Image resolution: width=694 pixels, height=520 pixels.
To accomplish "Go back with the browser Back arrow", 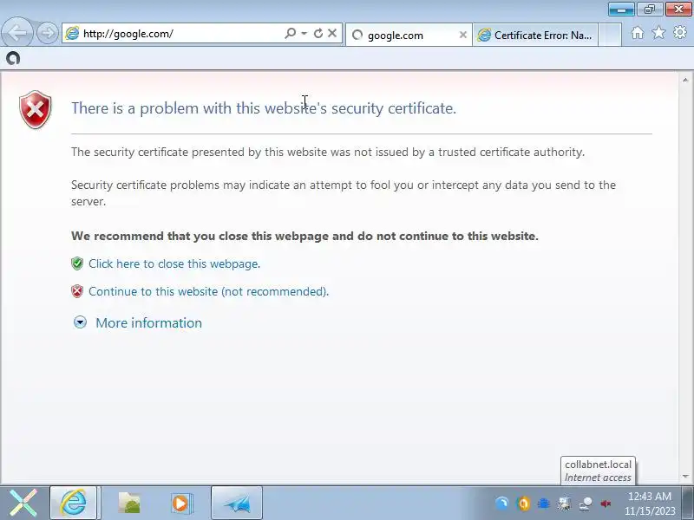I will pyautogui.click(x=16, y=32).
